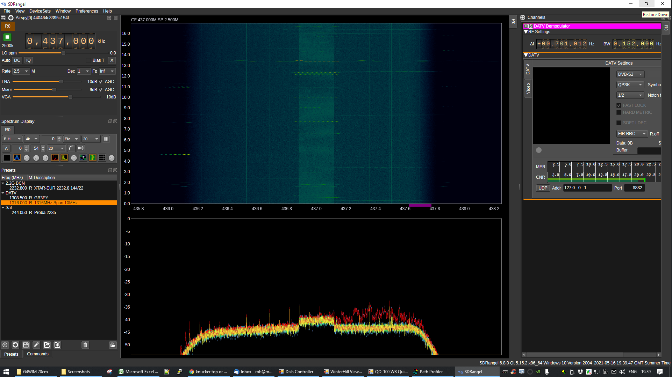Edit the selected preset with pencil icon
Image resolution: width=672 pixels, height=377 pixels.
(x=36, y=345)
